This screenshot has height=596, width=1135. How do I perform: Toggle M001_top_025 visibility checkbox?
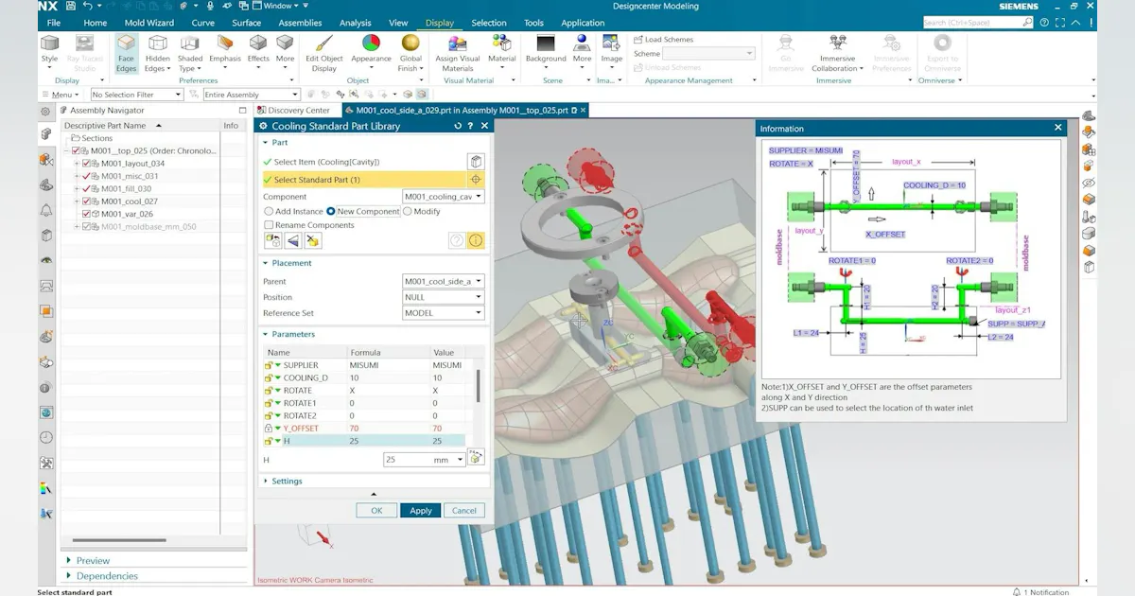click(77, 150)
